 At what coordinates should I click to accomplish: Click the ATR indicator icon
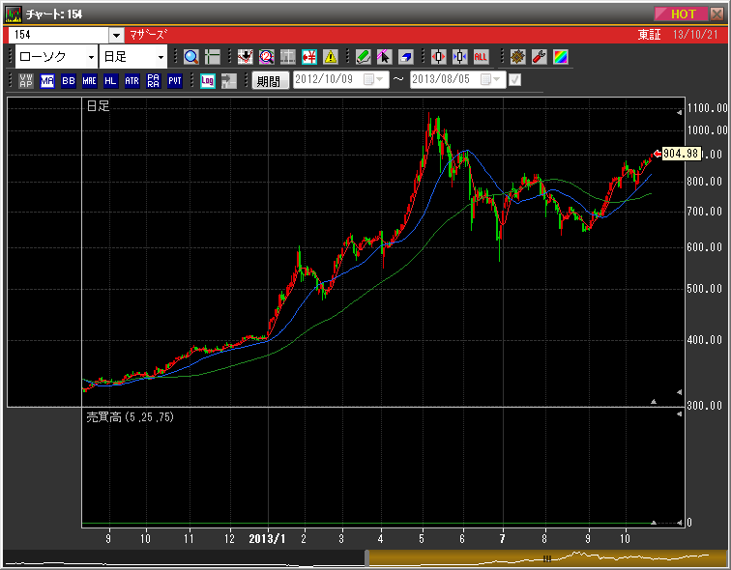click(x=132, y=81)
